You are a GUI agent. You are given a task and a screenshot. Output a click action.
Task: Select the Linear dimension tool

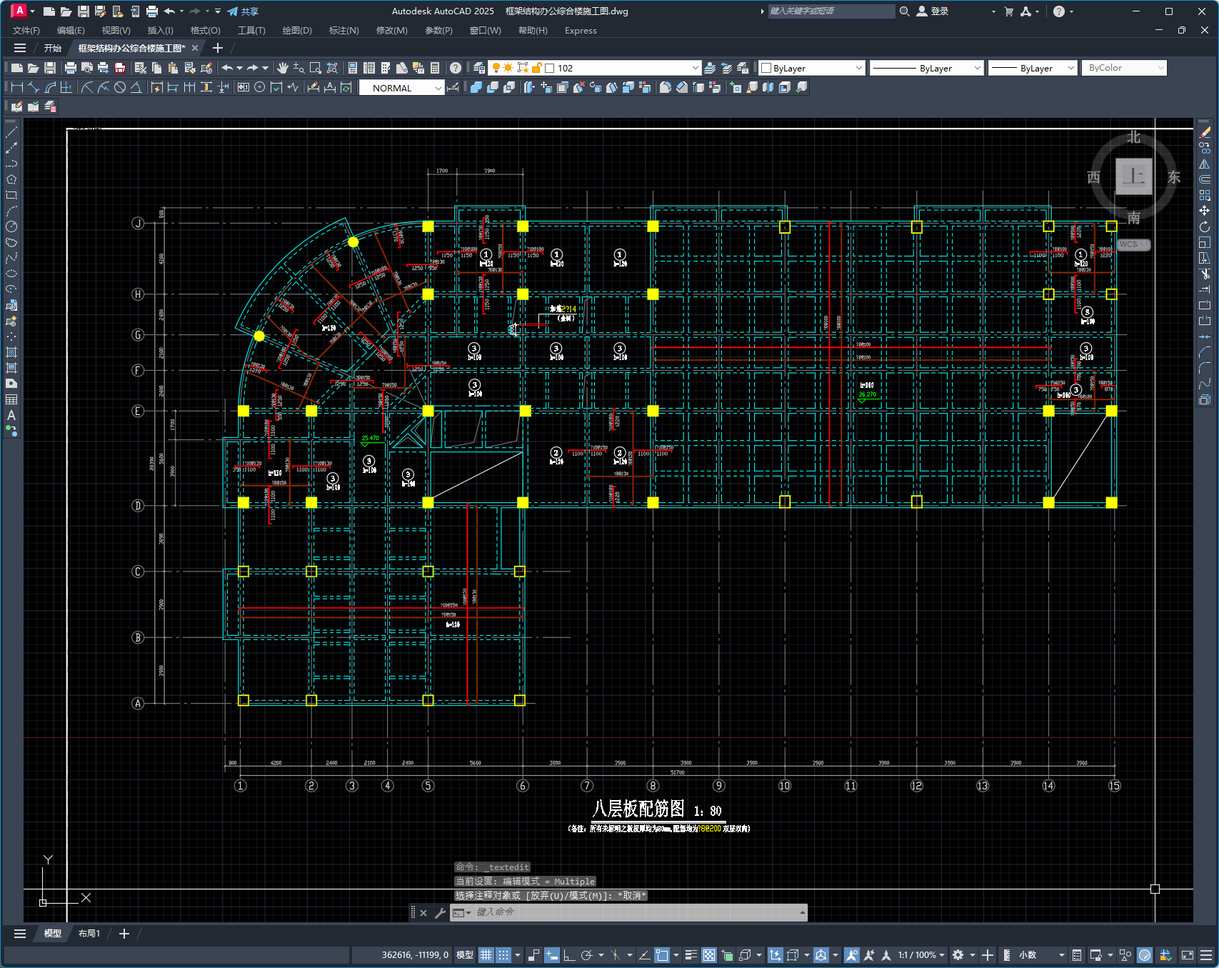(x=17, y=87)
